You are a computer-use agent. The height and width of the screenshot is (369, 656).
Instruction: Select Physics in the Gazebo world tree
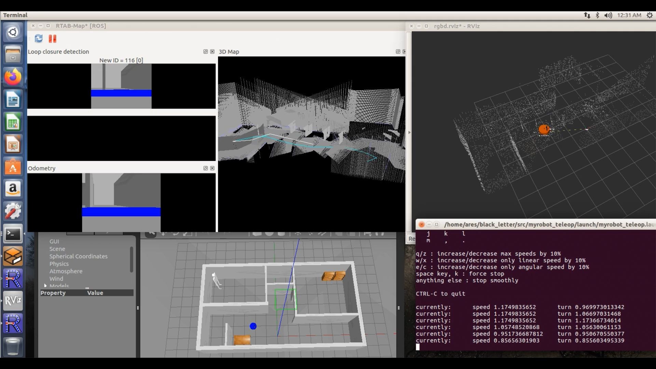(59, 264)
